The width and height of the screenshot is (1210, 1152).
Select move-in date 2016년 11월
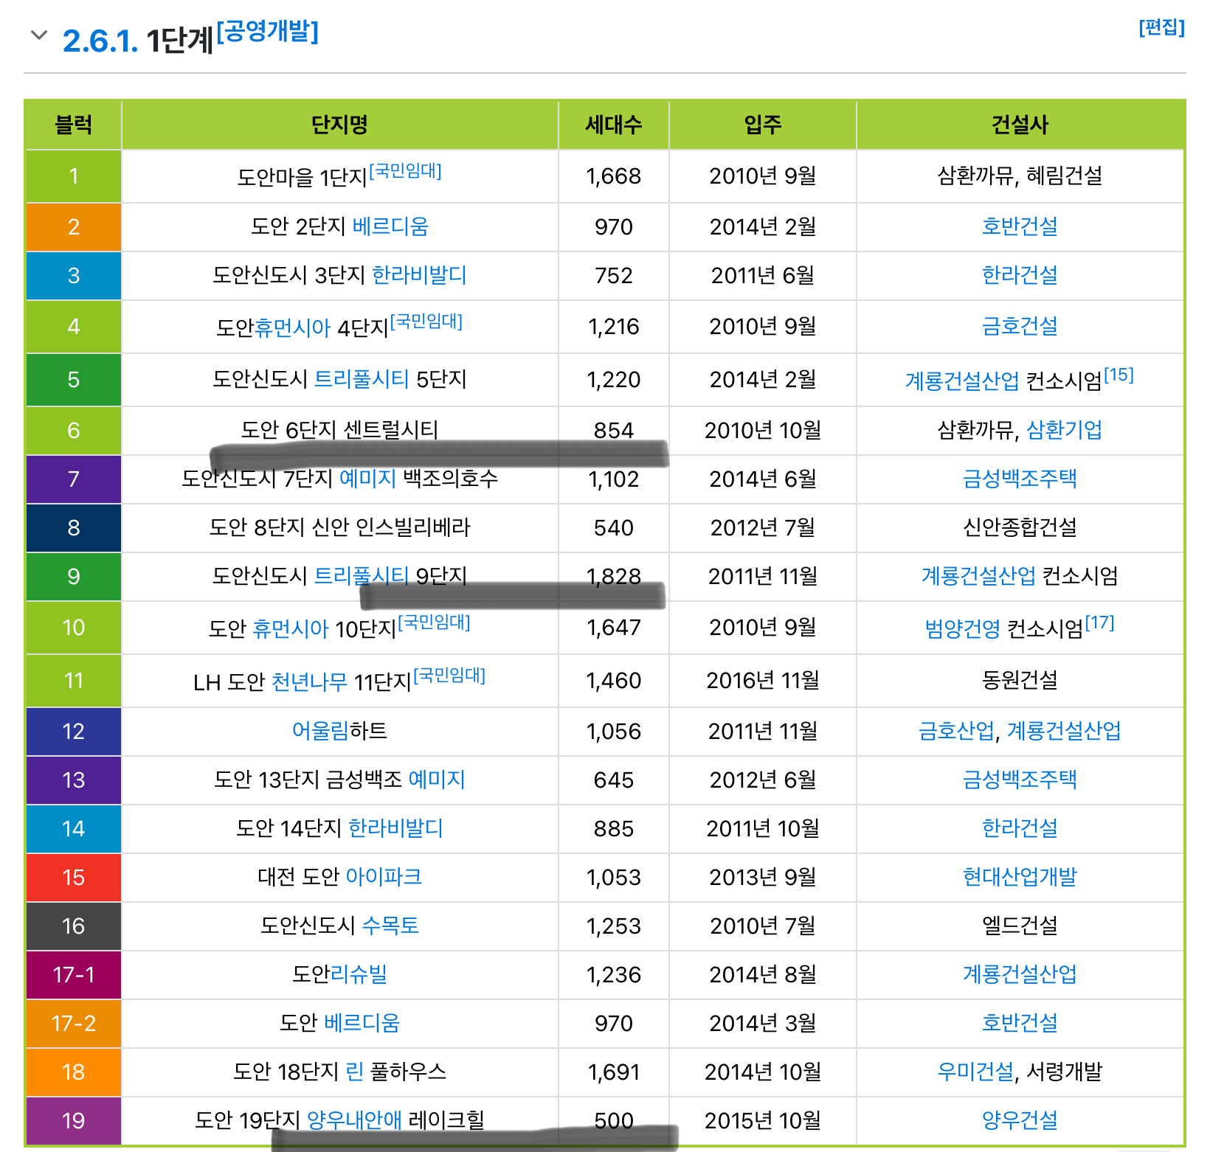763,681
